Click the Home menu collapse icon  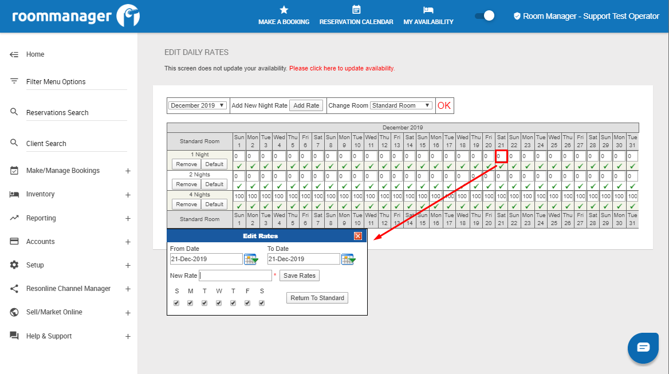[x=14, y=54]
